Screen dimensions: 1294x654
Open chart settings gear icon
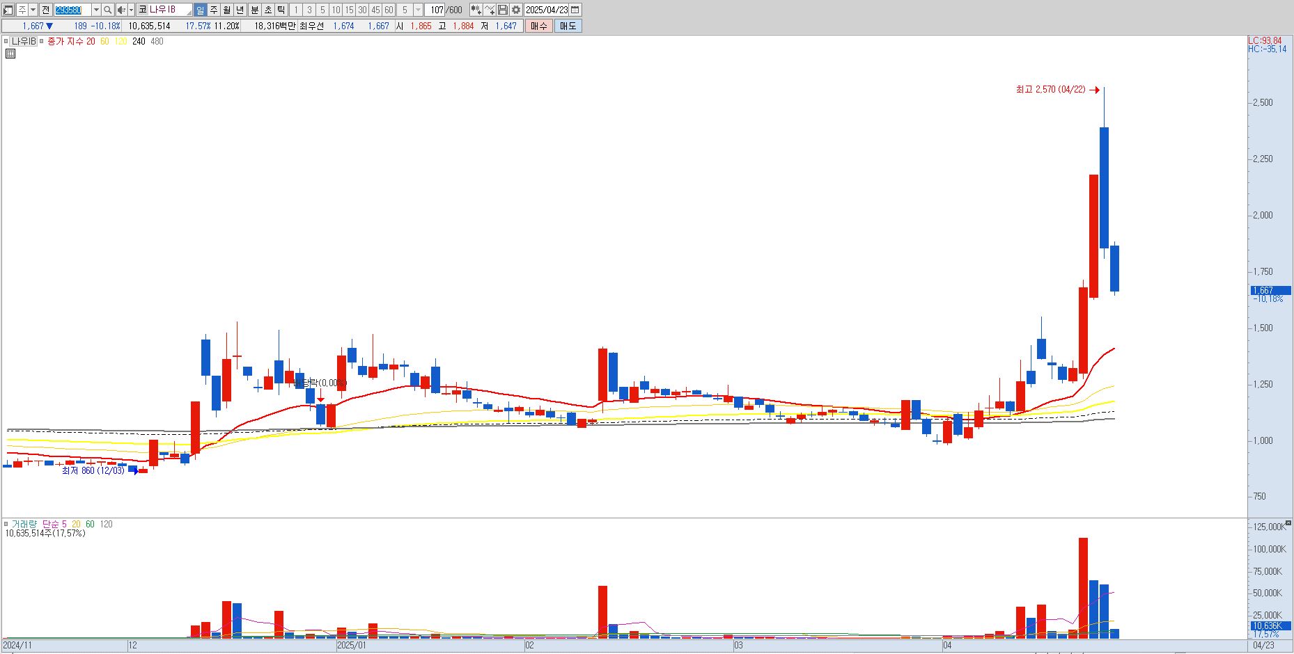[516, 10]
